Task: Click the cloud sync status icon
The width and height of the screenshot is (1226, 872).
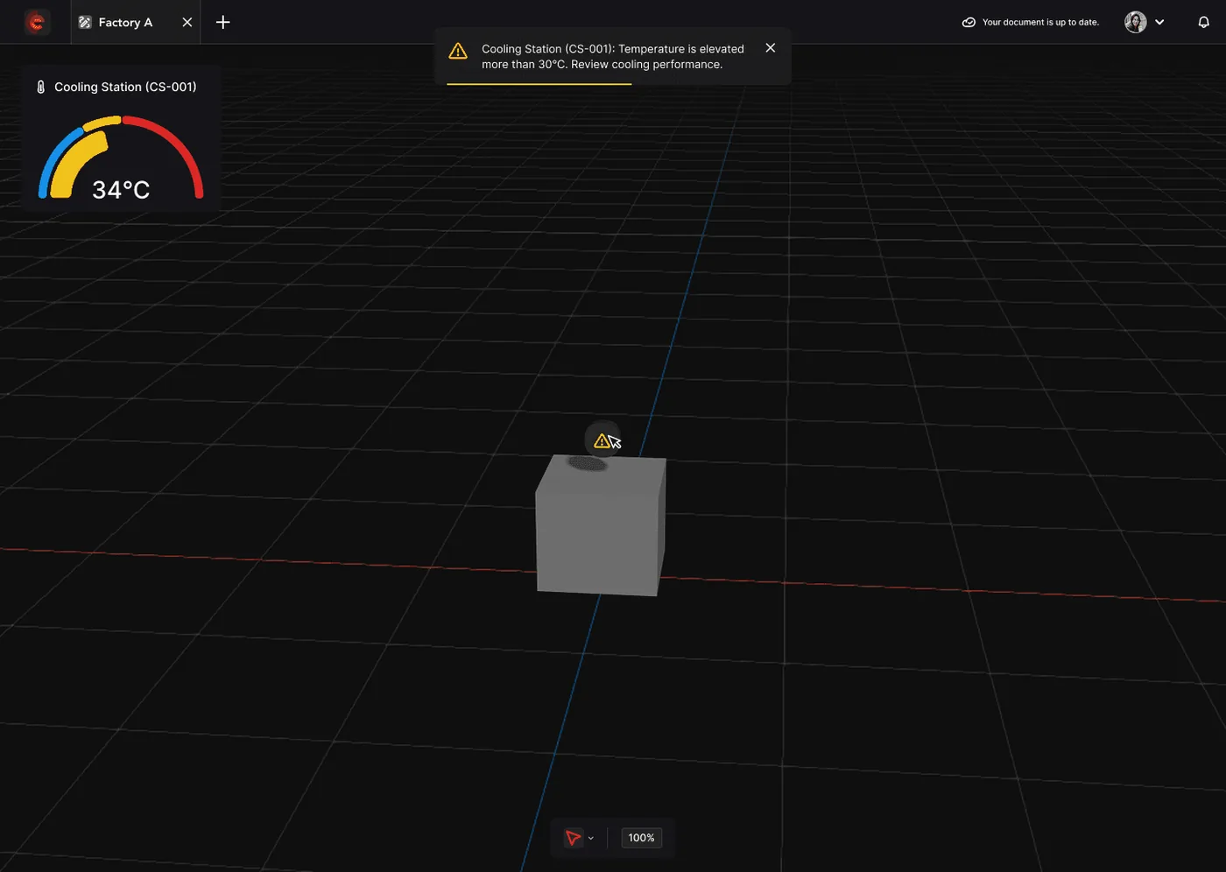Action: tap(969, 23)
